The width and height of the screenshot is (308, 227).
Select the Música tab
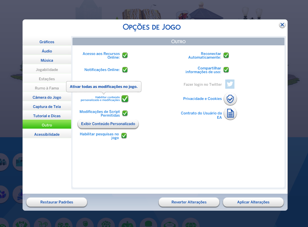click(47, 60)
